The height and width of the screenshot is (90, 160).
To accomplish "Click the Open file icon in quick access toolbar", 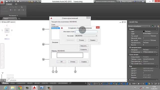I will pos(9,1).
